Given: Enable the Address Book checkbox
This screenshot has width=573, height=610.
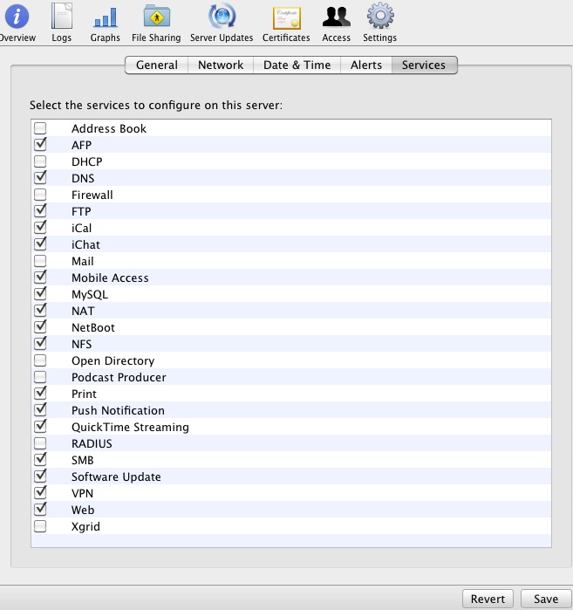Looking at the screenshot, I should point(40,128).
